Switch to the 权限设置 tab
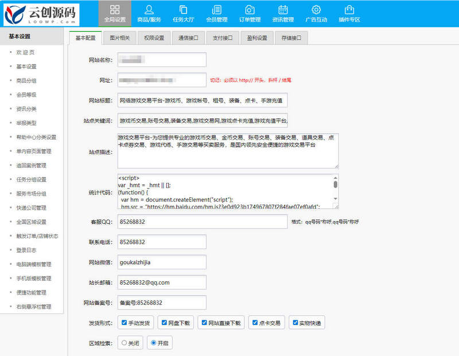 pos(154,38)
